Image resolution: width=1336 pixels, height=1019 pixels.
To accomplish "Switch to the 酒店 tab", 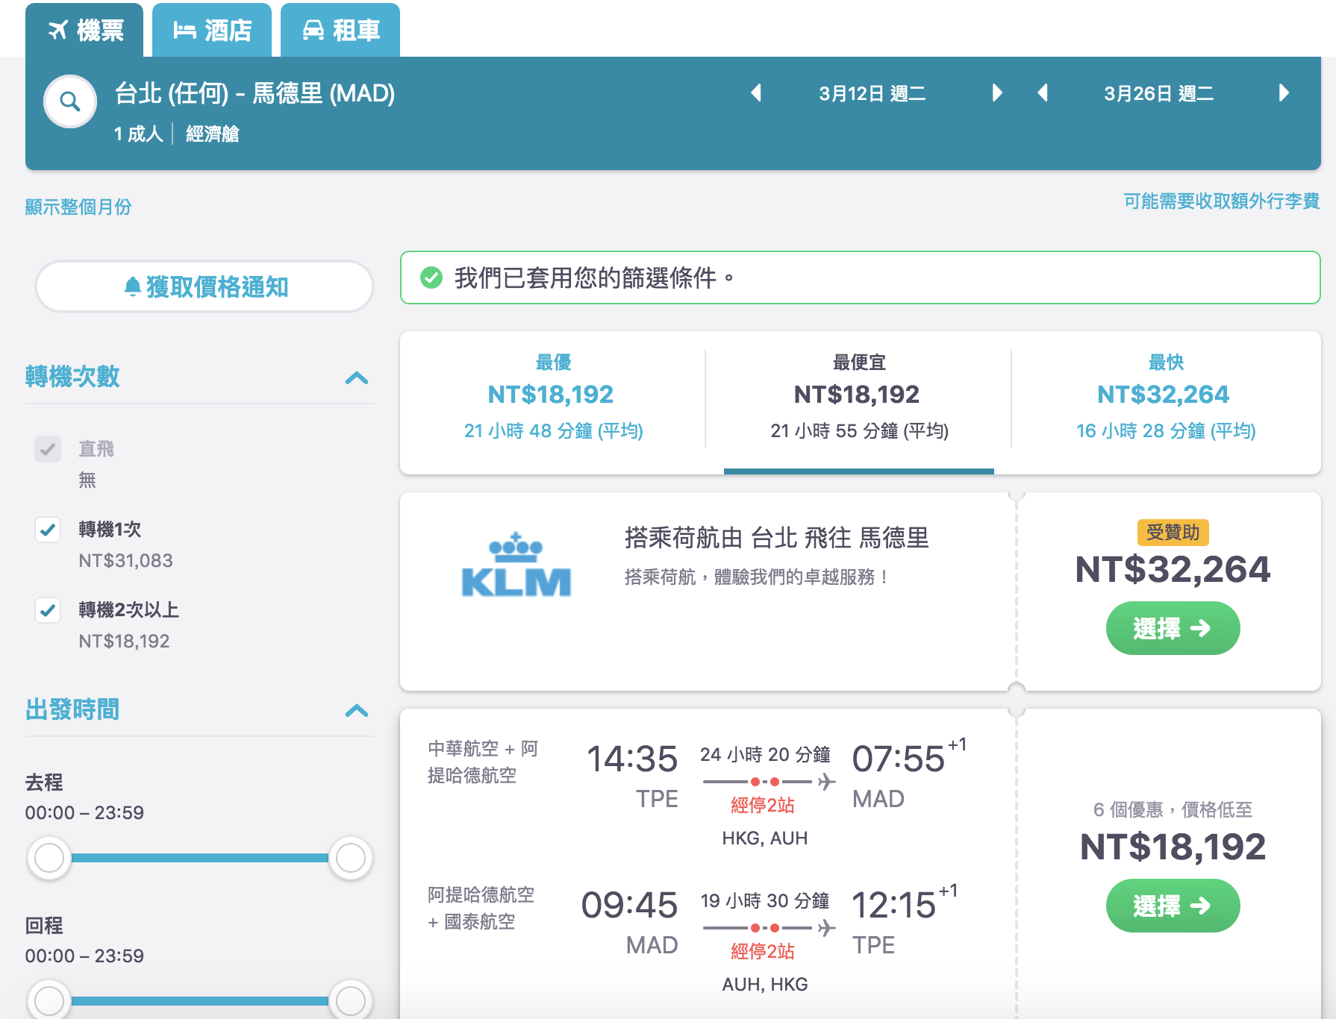I will (x=212, y=30).
